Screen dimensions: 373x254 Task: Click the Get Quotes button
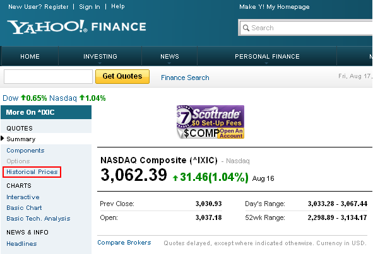coord(122,76)
